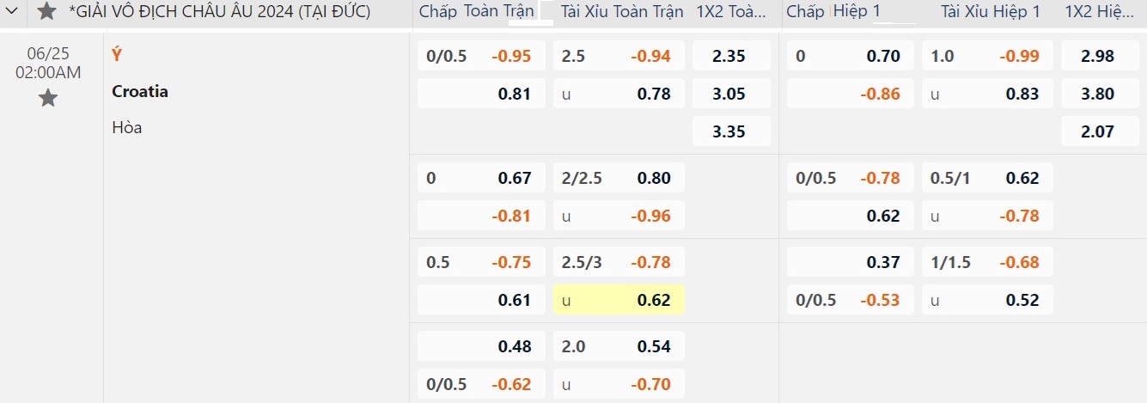Image resolution: width=1147 pixels, height=403 pixels.
Task: Open the Ý team name link
Action: (x=117, y=54)
